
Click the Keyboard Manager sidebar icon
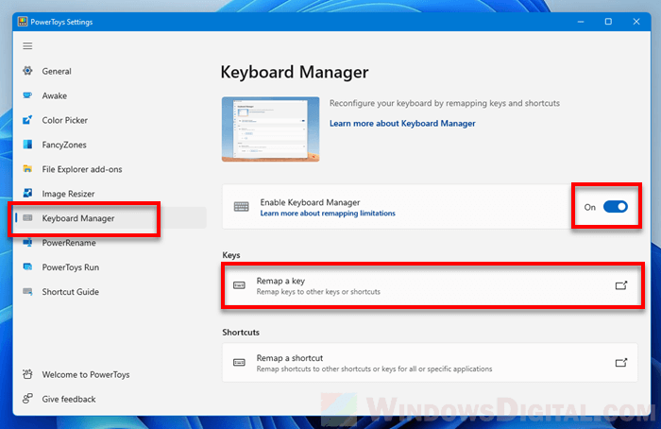[x=27, y=217]
